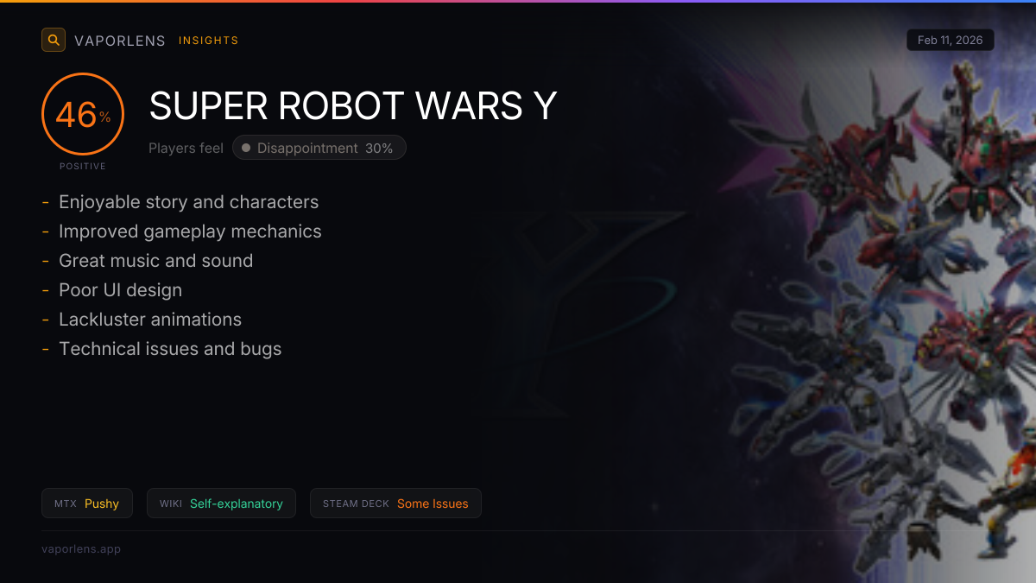Click the VaporLens magnifier logo icon
Image resolution: width=1036 pixels, height=583 pixels.
coord(54,40)
